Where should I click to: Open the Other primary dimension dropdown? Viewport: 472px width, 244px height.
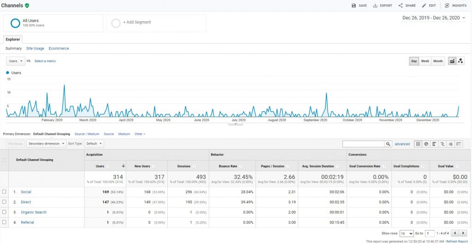coord(140,134)
